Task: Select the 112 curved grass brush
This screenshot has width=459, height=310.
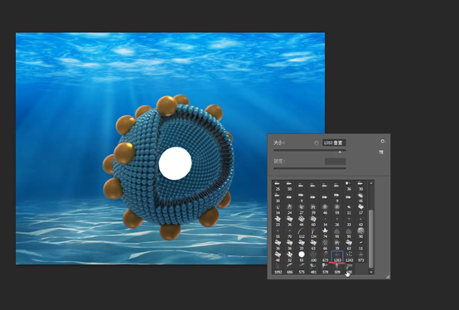Action: (302, 233)
